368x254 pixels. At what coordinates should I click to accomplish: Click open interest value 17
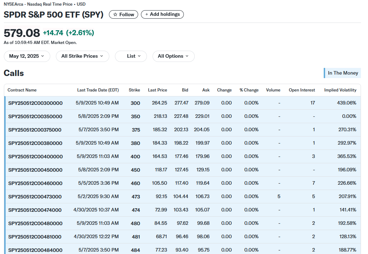click(312, 103)
